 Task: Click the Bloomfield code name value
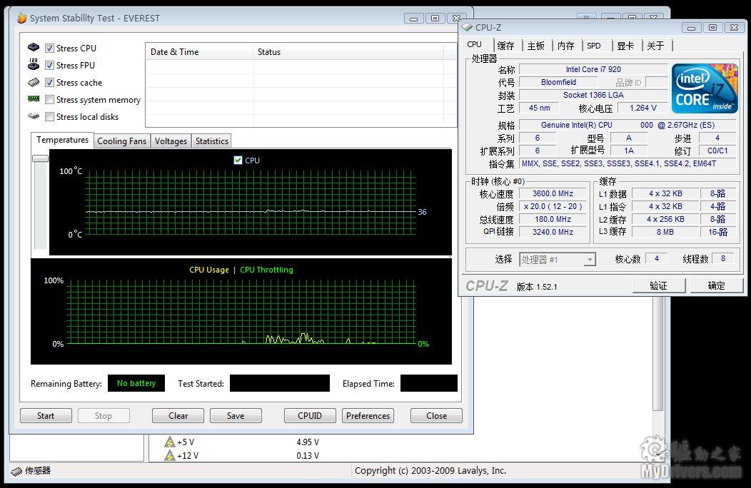[558, 82]
